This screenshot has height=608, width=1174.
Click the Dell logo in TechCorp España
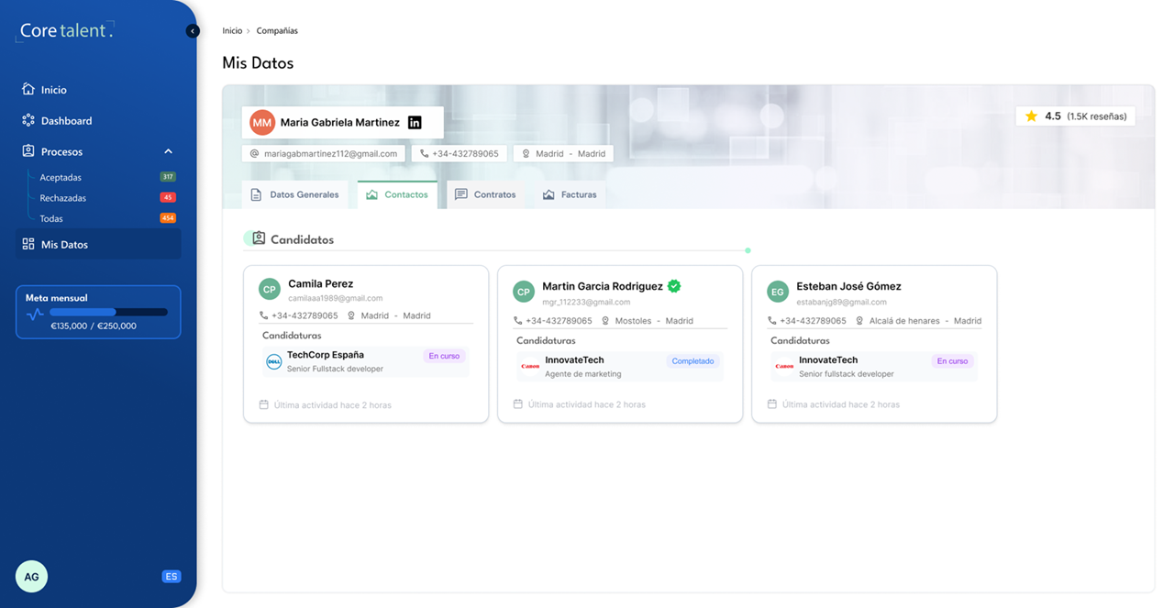(273, 361)
